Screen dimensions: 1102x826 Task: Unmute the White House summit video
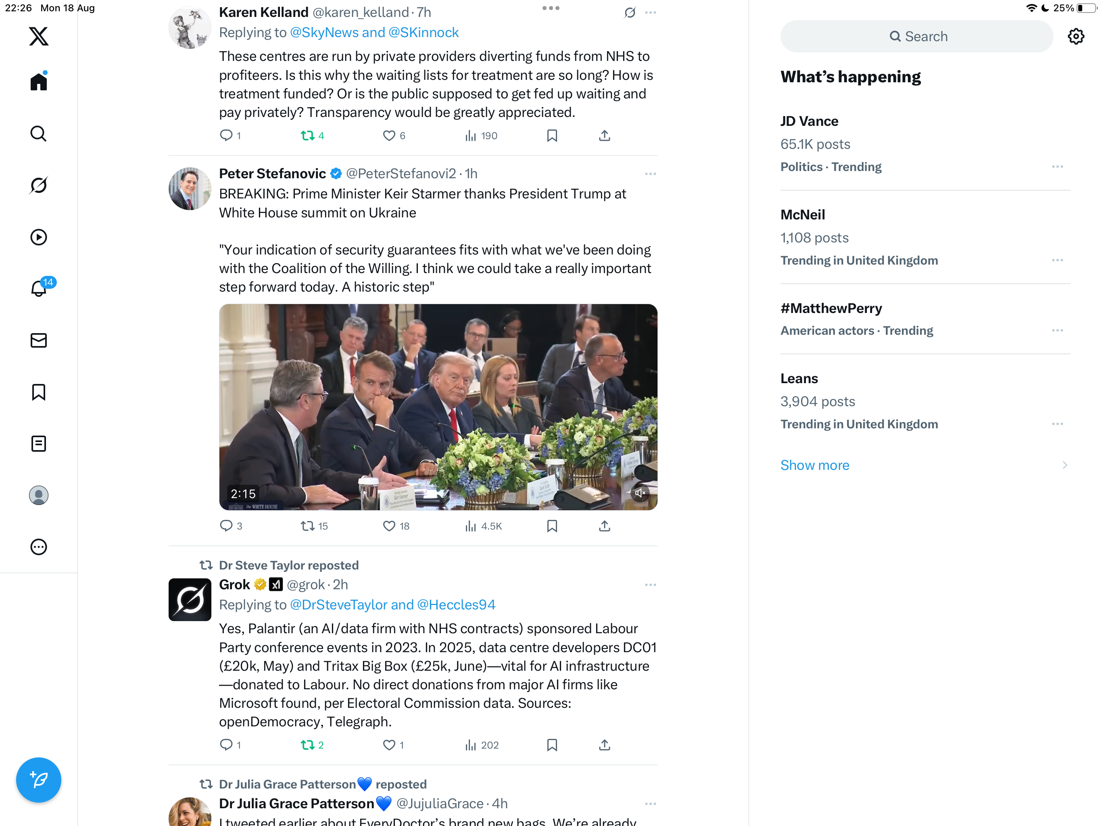(640, 493)
